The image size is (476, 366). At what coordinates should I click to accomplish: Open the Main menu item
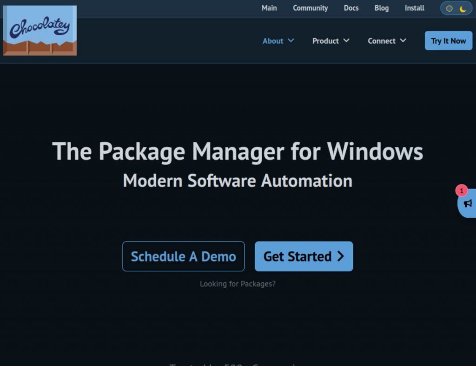click(x=269, y=8)
